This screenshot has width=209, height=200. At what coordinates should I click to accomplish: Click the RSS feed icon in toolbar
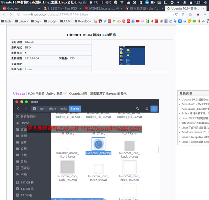pyautogui.click(x=191, y=14)
